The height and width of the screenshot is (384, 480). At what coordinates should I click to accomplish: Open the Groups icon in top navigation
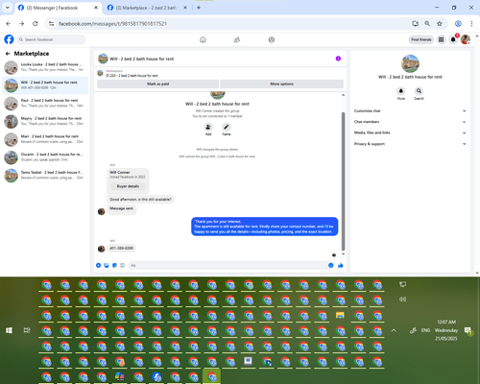point(272,39)
